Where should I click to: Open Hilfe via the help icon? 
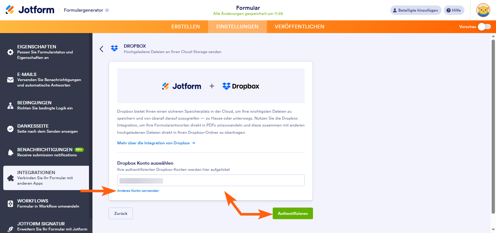click(454, 10)
